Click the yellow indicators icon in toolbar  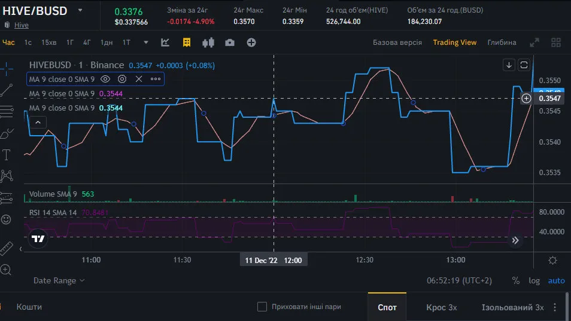[x=187, y=42]
